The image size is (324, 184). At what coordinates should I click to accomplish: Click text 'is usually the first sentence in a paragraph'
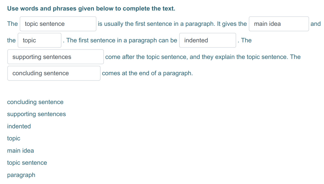156,24
